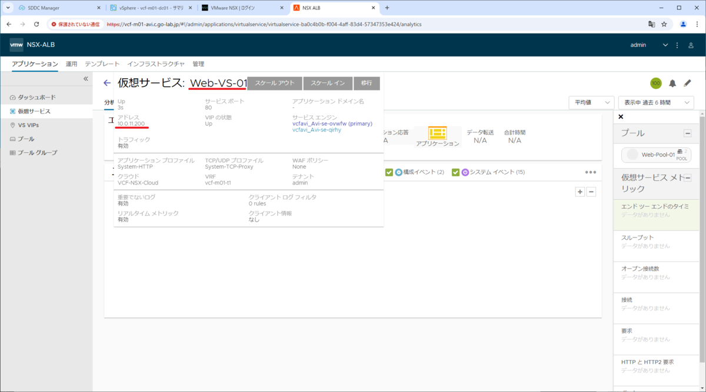Click the 移行 button

pyautogui.click(x=367, y=83)
